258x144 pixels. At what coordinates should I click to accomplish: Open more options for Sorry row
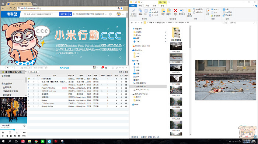tap(126, 79)
